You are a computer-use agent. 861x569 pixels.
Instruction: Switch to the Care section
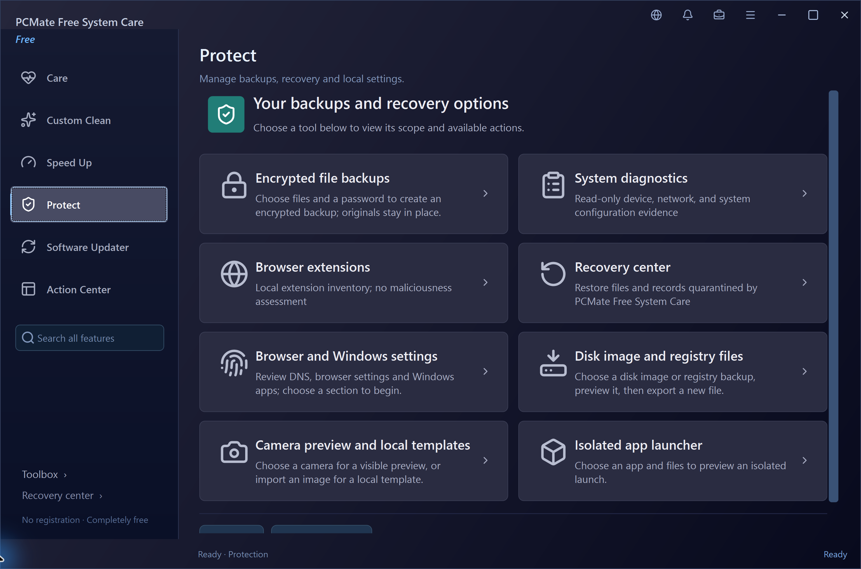pos(89,78)
